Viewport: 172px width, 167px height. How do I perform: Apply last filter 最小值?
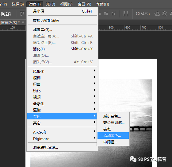click(63, 11)
